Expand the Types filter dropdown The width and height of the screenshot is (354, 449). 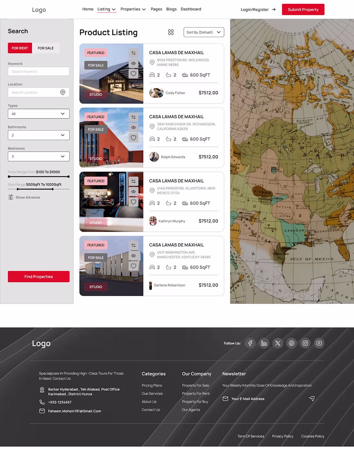(x=38, y=114)
